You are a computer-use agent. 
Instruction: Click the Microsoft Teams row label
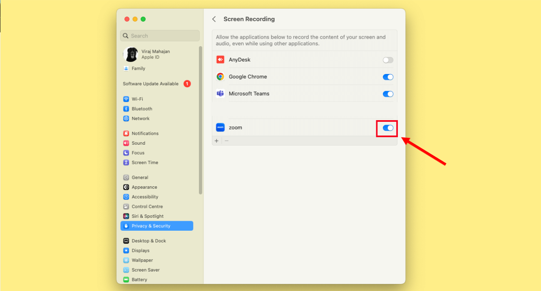point(249,94)
